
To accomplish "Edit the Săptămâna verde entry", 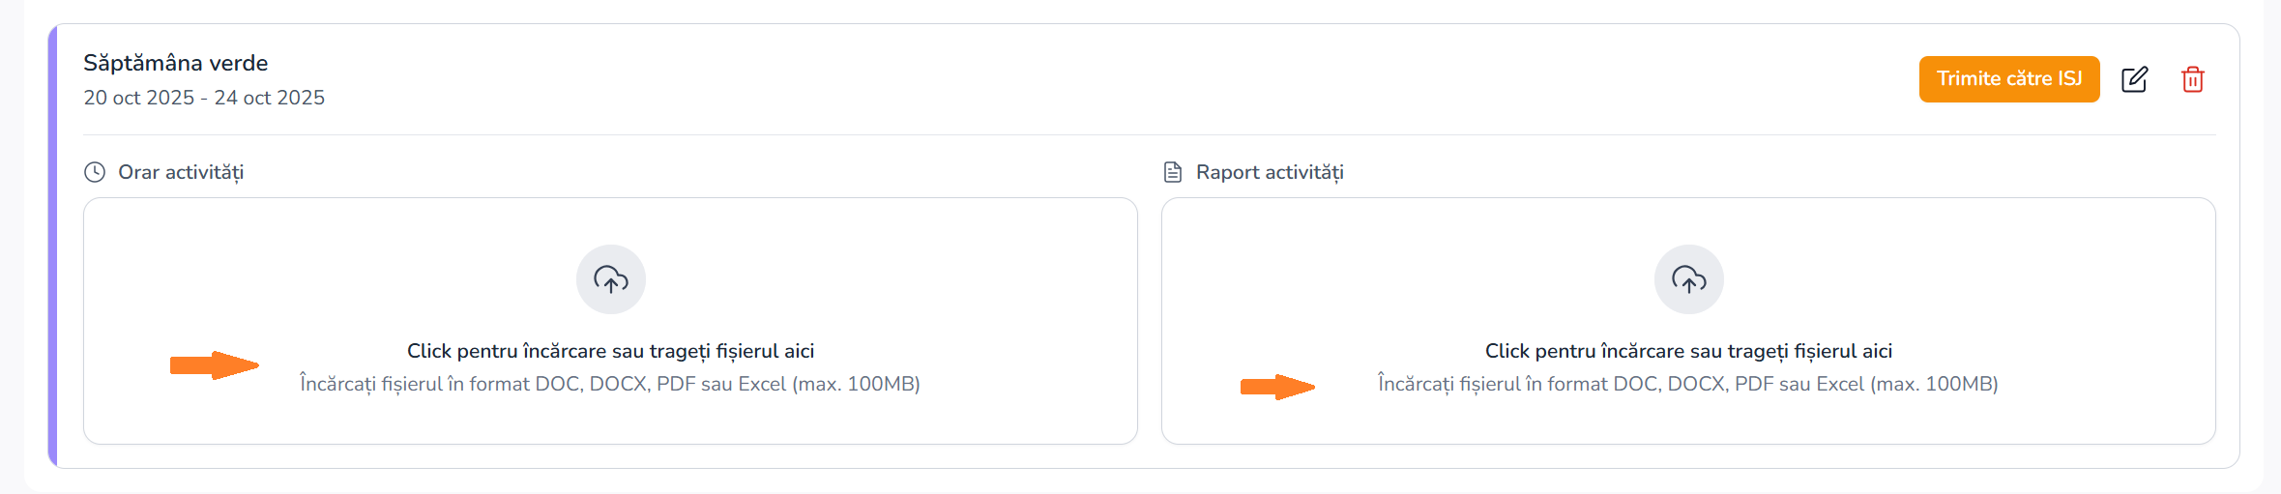I will [2134, 79].
